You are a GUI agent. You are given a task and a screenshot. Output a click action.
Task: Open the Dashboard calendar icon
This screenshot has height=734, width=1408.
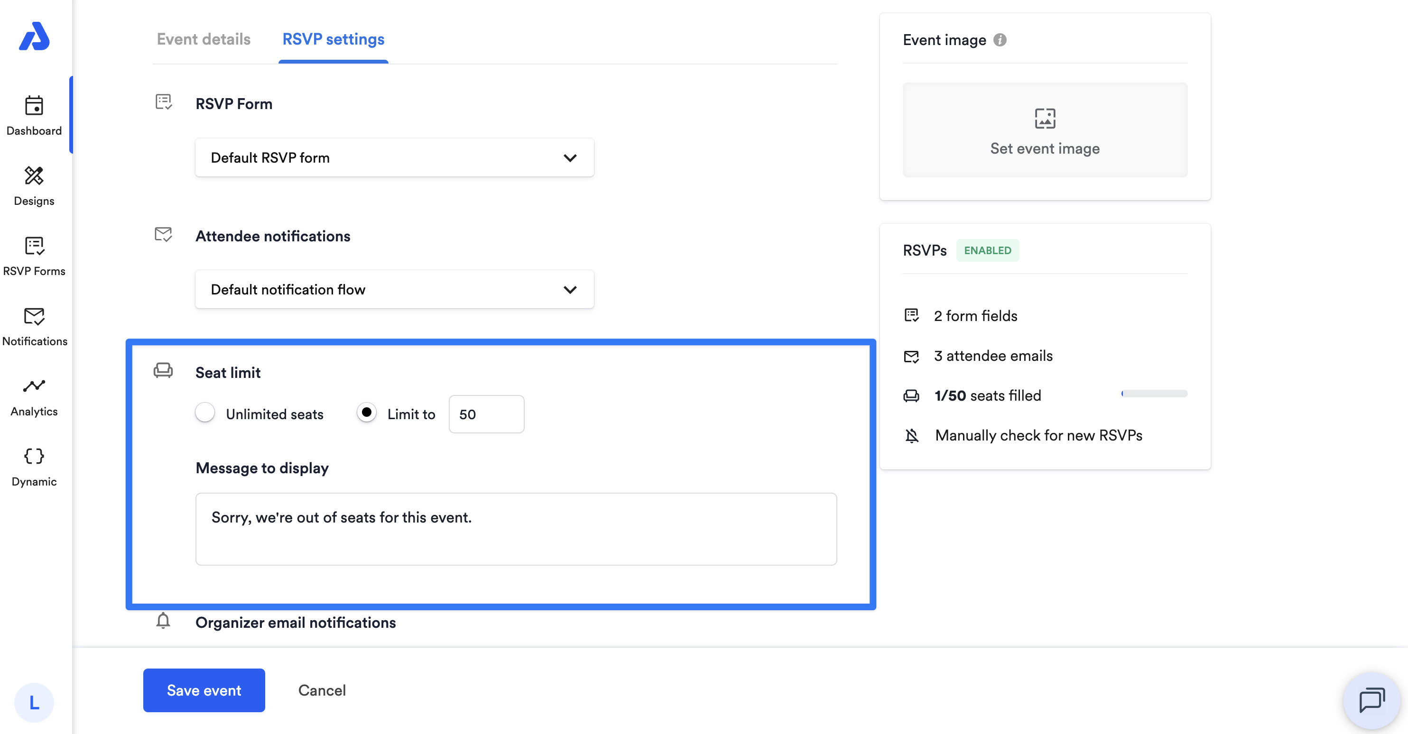click(x=34, y=105)
